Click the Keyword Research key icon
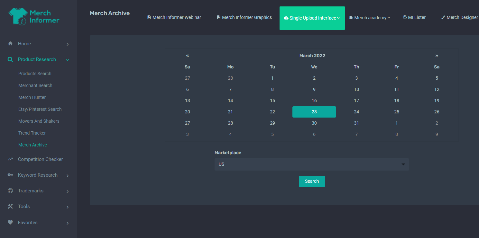Screen dimensions: 479x238 pos(10,175)
